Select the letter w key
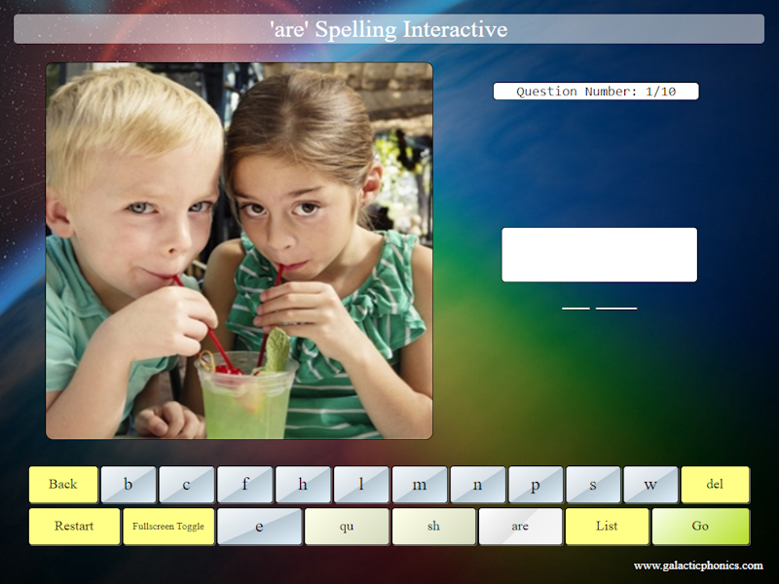Image resolution: width=779 pixels, height=584 pixels. point(650,484)
